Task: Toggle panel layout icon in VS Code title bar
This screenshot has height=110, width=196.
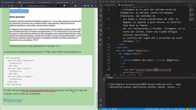Action: (176, 2)
